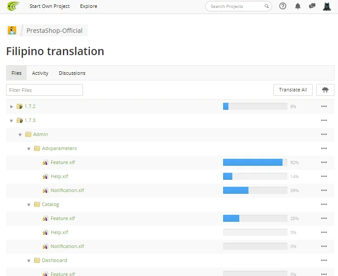Click the 25% progress bar of Catalog Feature.xlf
Image resolution: width=338 pixels, height=276 pixels.
[255, 218]
